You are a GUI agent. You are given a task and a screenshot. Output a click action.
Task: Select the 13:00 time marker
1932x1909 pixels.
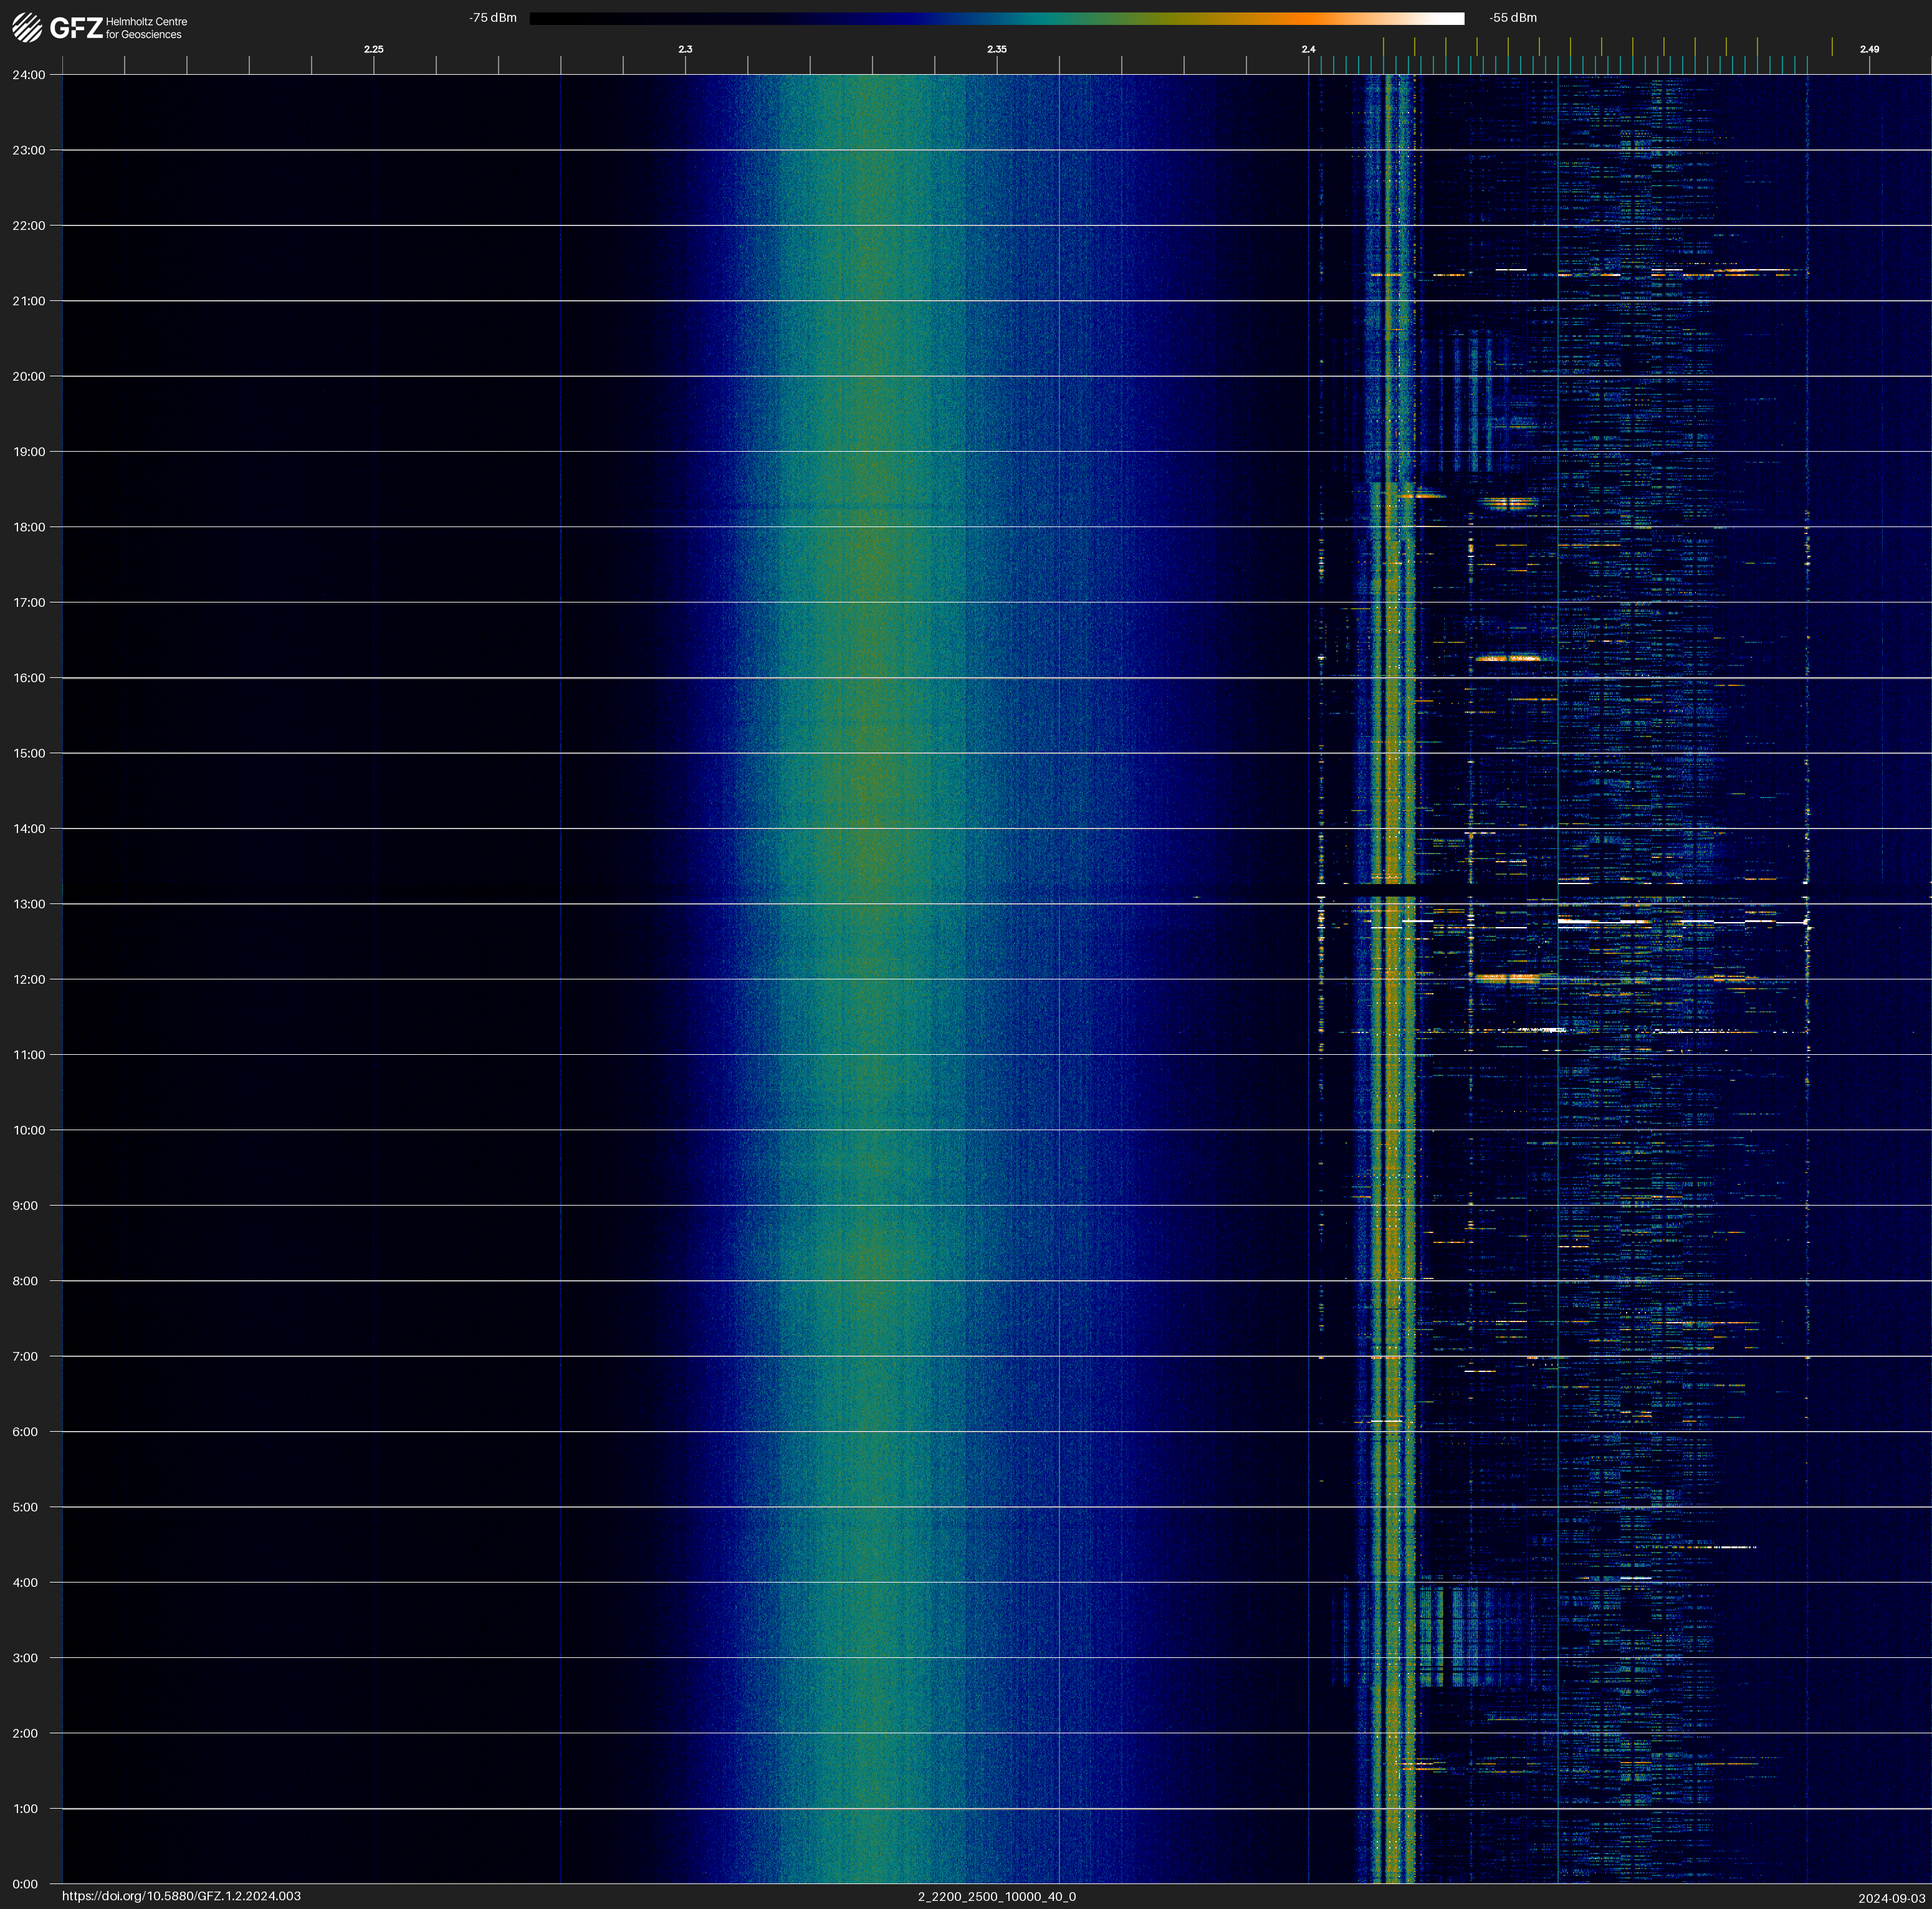tap(28, 903)
